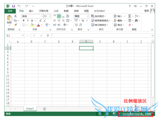Click the Copy icon
Screen dimensions: 160x120
click(15, 20)
